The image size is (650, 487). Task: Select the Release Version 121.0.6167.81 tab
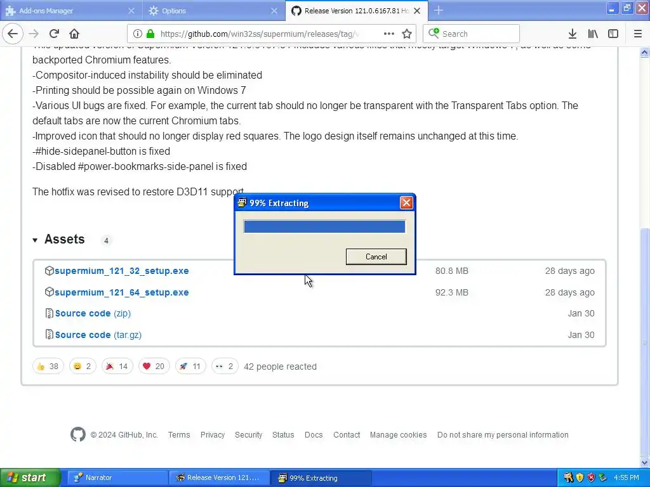[357, 10]
